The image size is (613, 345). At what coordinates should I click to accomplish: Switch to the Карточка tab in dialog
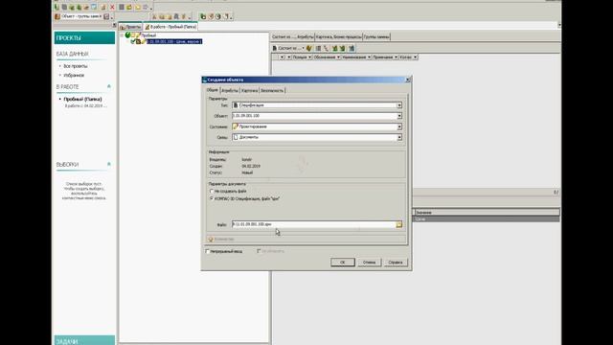tap(249, 90)
